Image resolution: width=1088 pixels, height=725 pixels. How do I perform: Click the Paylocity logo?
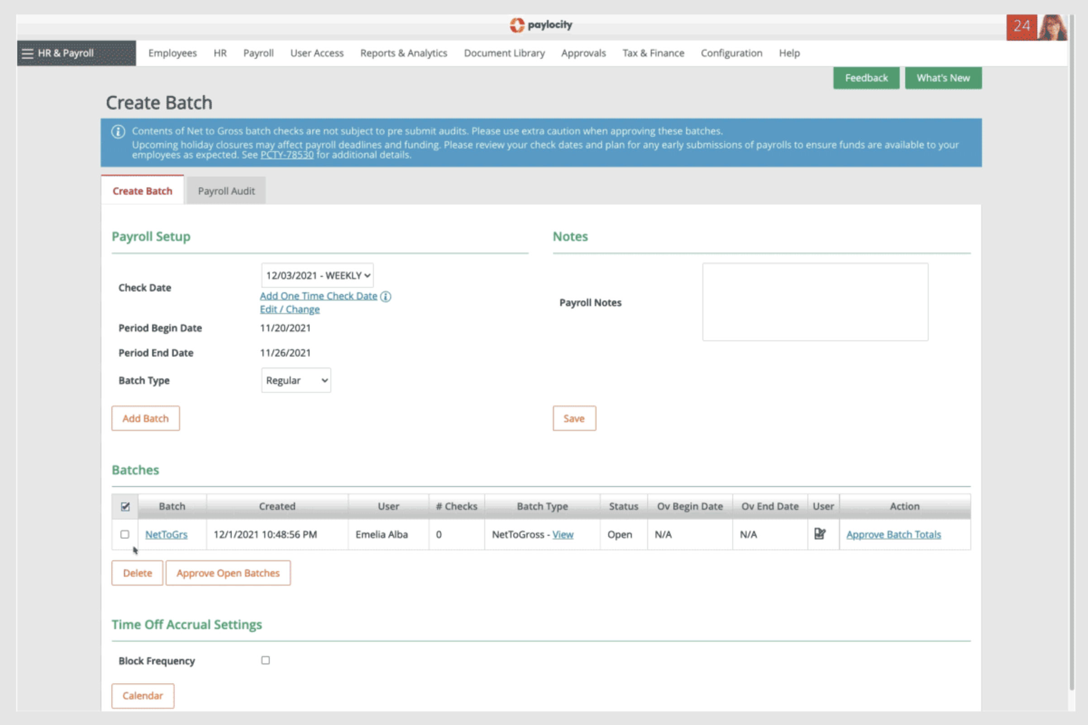click(x=540, y=25)
